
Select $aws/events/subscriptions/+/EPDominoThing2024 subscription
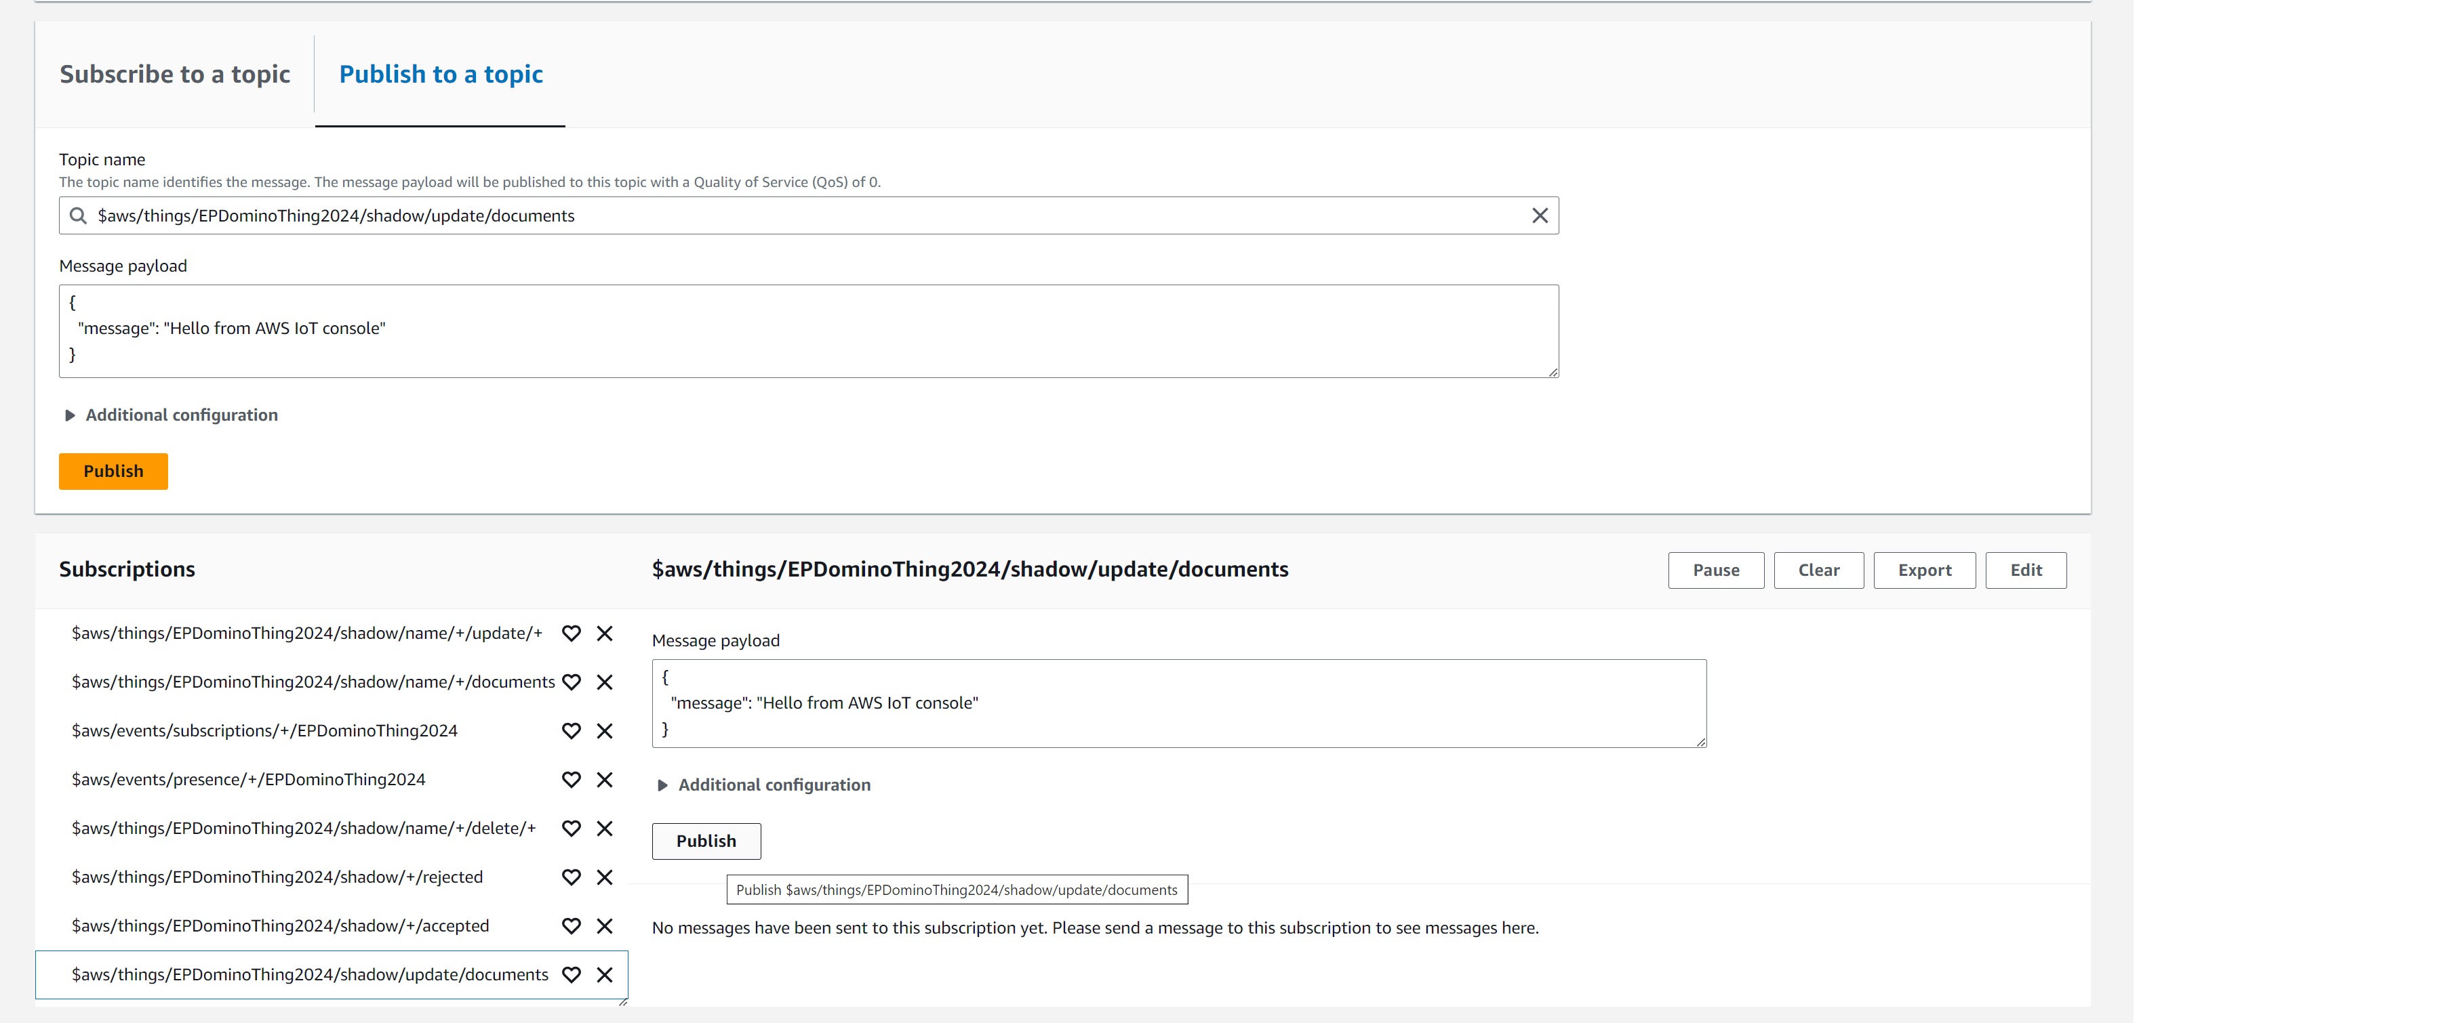pyautogui.click(x=264, y=730)
